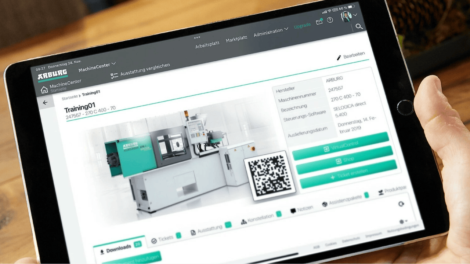Go to MachineCenter home via house icon

[x=44, y=89]
